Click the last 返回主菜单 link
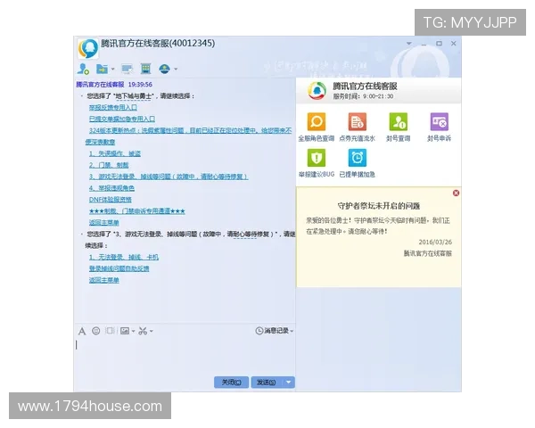535x428 pixels. tap(103, 280)
